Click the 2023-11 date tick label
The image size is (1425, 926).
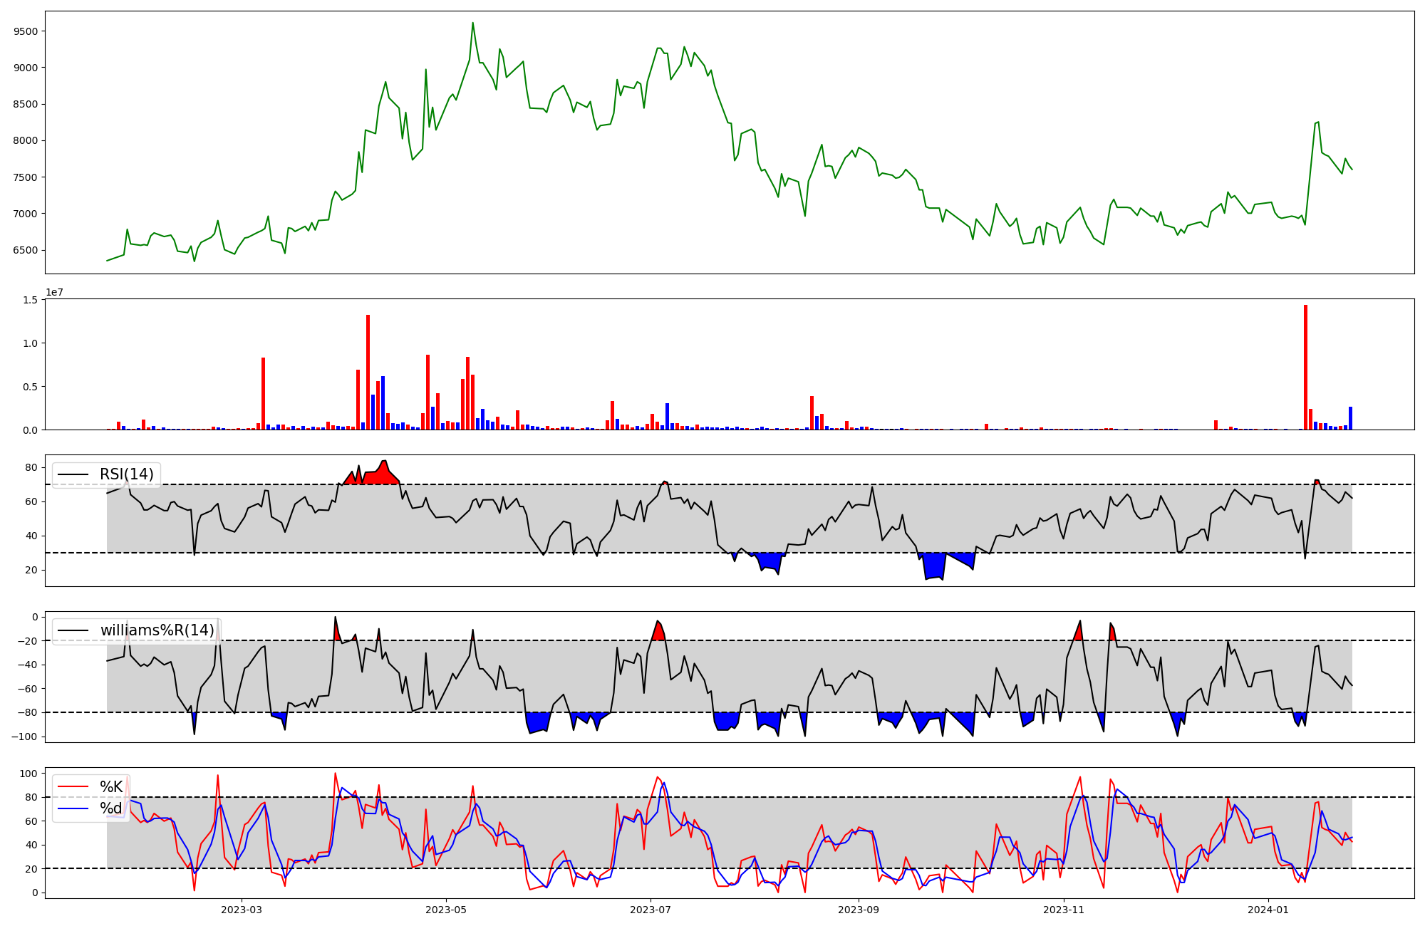click(1064, 910)
